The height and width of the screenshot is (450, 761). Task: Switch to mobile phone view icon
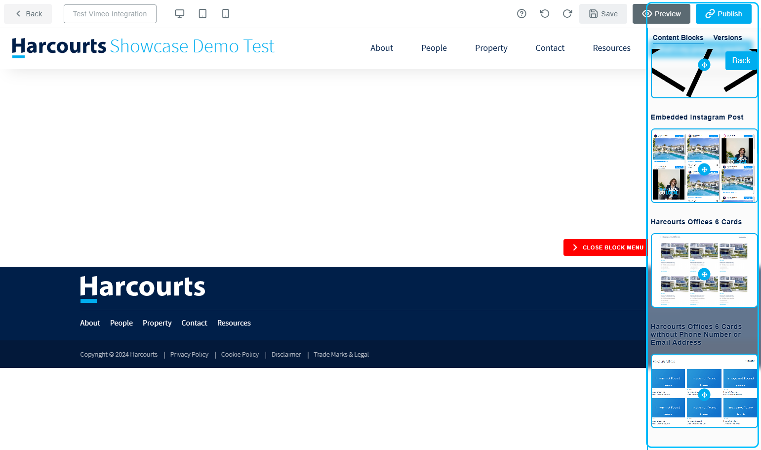point(225,14)
